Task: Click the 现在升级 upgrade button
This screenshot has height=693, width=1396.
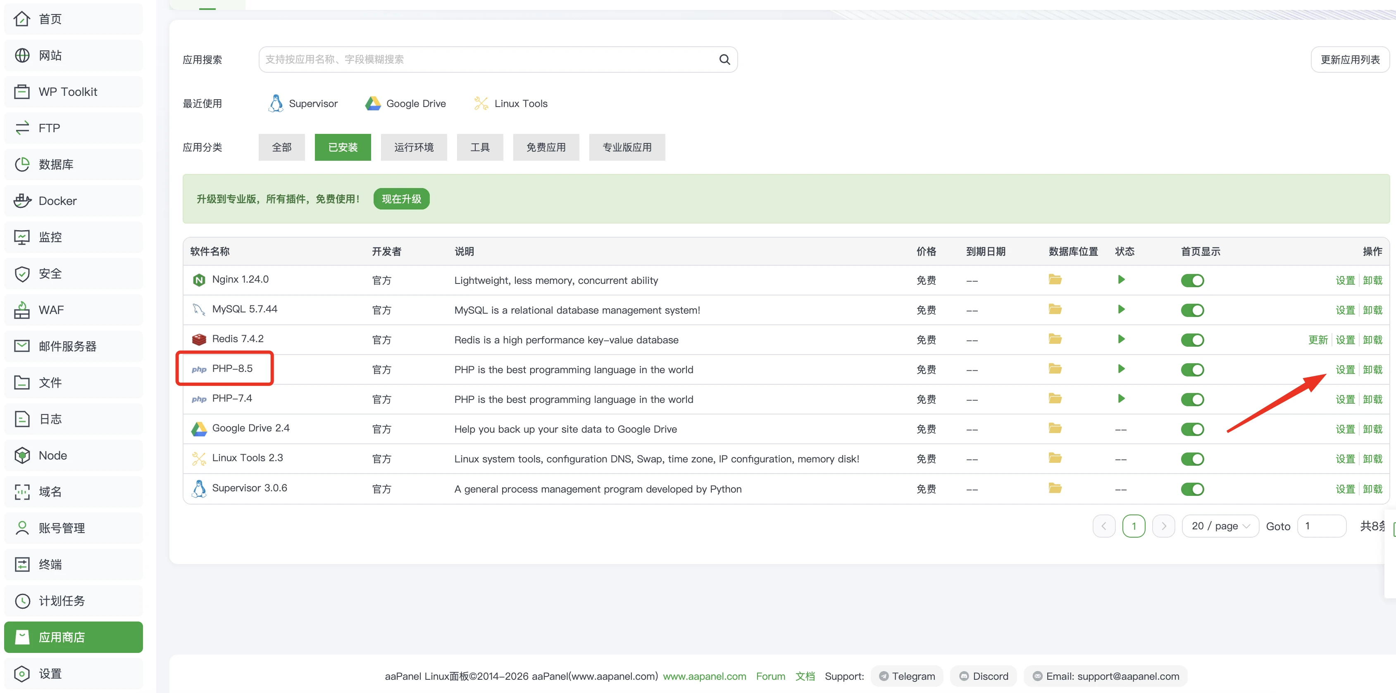Action: click(401, 199)
